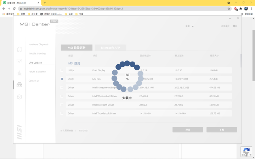The height and width of the screenshot is (159, 255).
Task: Reload the Mobile01 page
Action: pyautogui.click(x=14, y=8)
